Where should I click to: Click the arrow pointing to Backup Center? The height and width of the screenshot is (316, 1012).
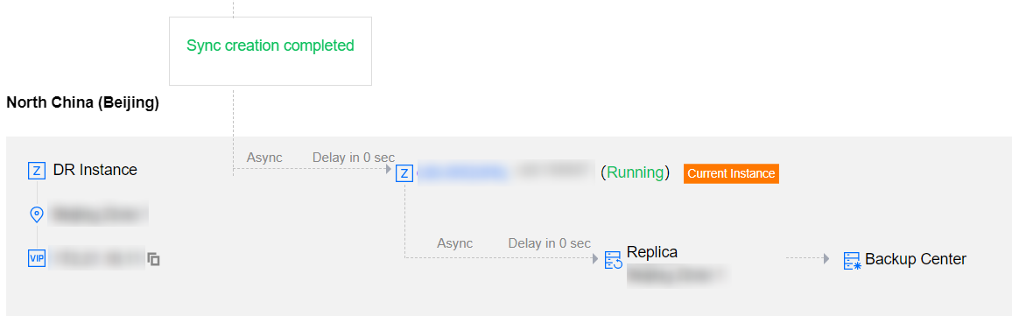tap(826, 258)
